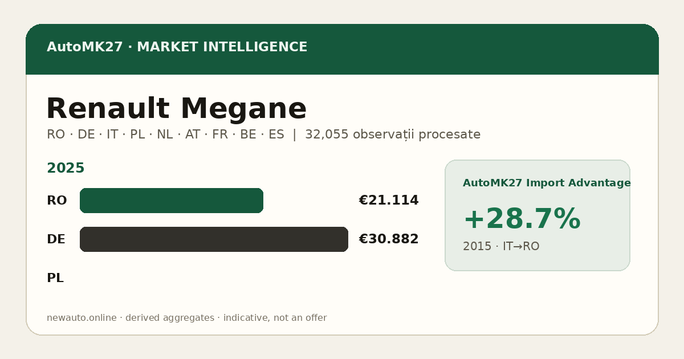Click the country list subtitle line
The height and width of the screenshot is (359, 684).
tap(263, 134)
